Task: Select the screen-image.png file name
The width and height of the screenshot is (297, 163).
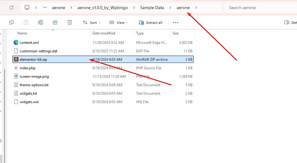Action: [34, 77]
